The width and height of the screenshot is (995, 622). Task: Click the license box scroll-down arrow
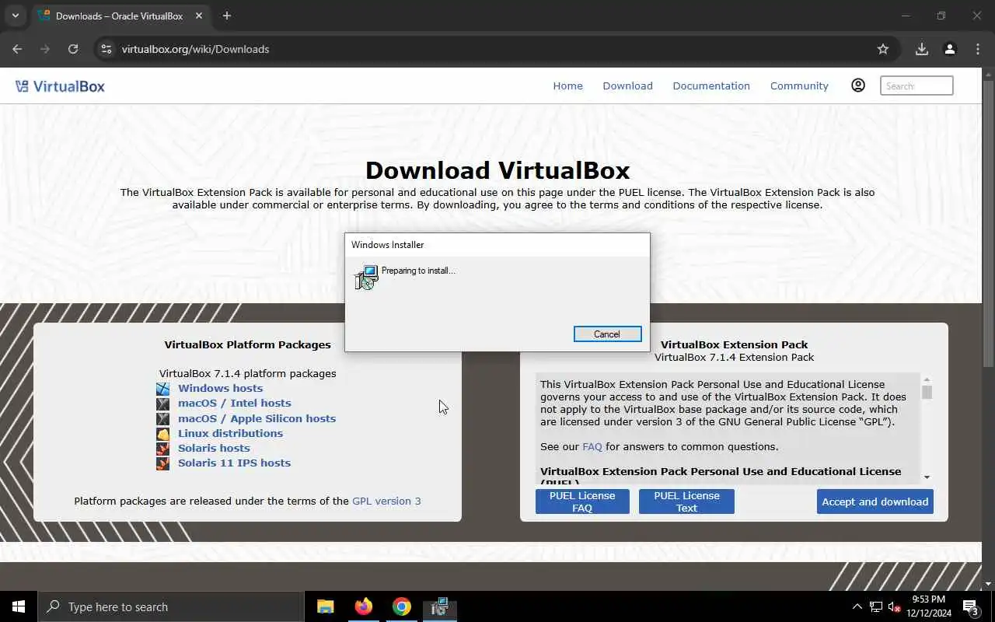coord(927,477)
